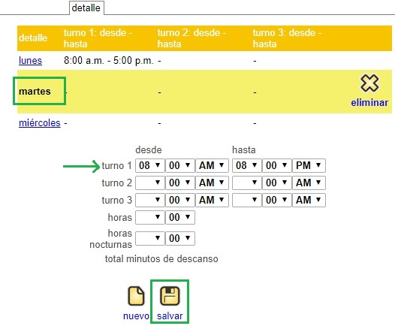
Task: Click the nuevo blank page icon
Action: 136,296
